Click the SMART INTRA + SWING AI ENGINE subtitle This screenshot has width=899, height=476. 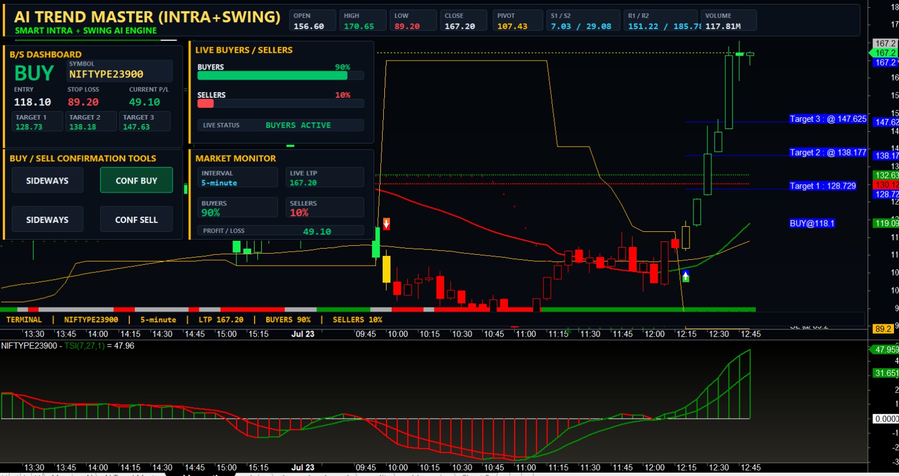pyautogui.click(x=86, y=30)
